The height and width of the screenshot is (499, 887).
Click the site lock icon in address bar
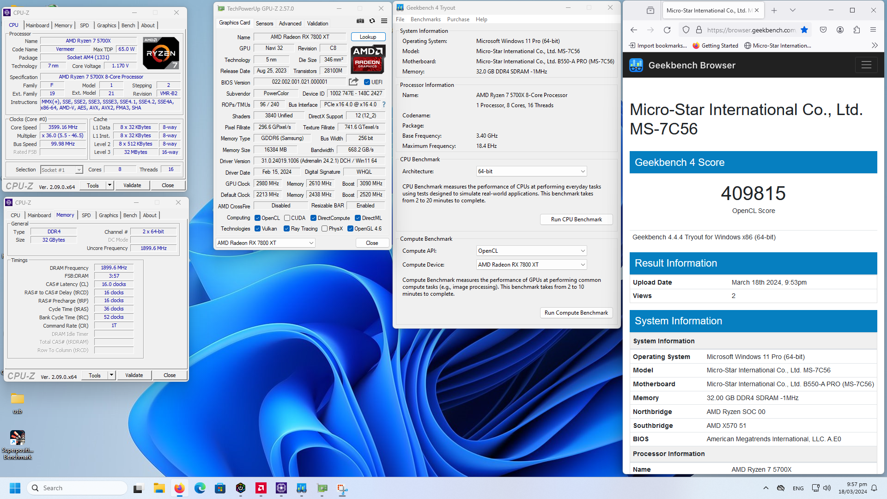click(x=699, y=30)
